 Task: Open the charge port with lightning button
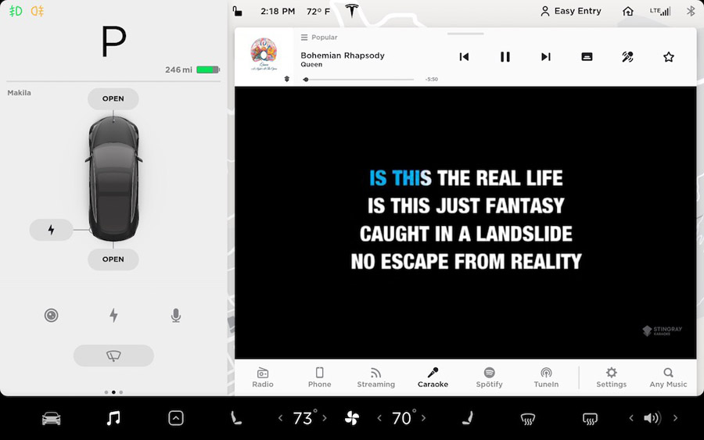coord(52,231)
